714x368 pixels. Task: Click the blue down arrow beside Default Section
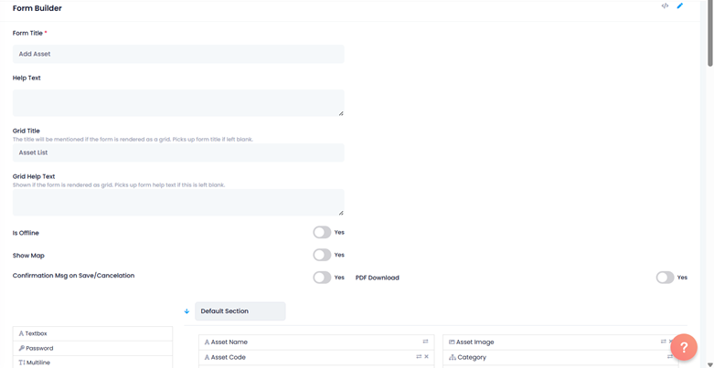click(x=187, y=311)
